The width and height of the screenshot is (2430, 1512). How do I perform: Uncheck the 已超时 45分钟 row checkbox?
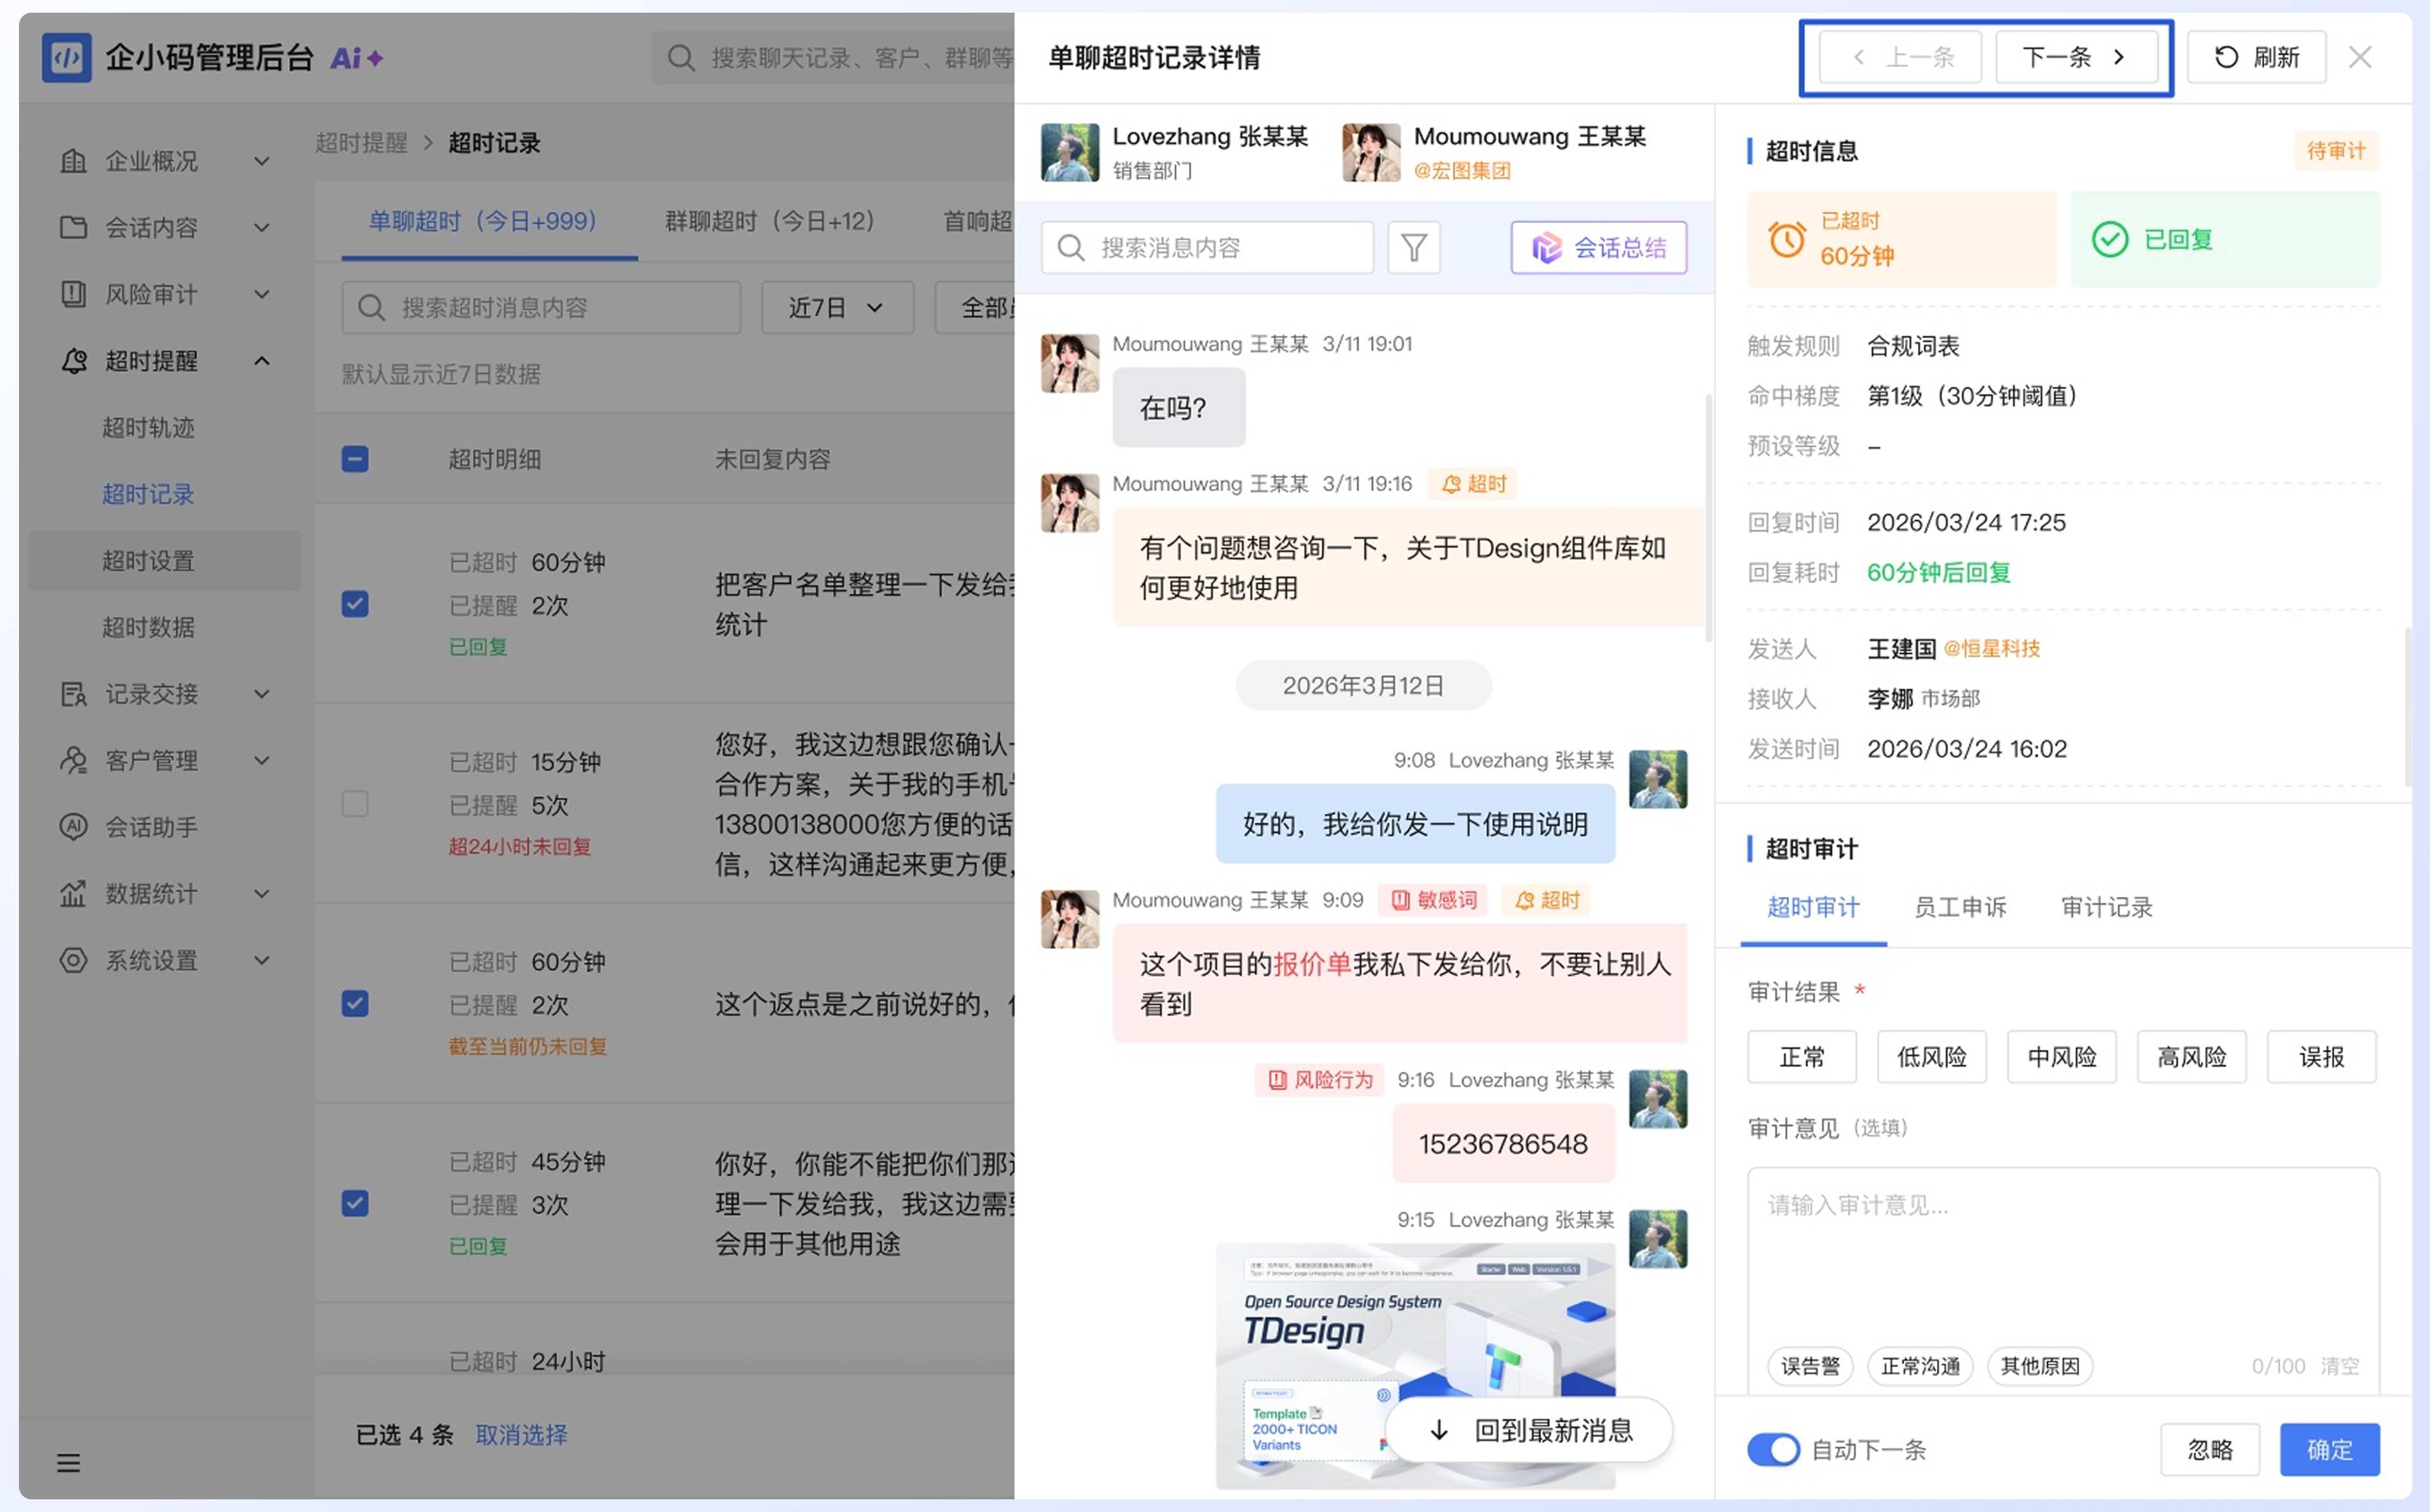point(355,1203)
